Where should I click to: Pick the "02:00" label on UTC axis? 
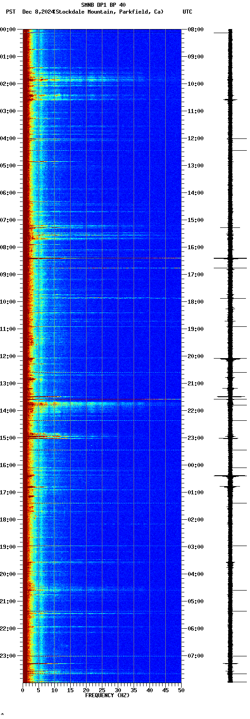(x=196, y=520)
